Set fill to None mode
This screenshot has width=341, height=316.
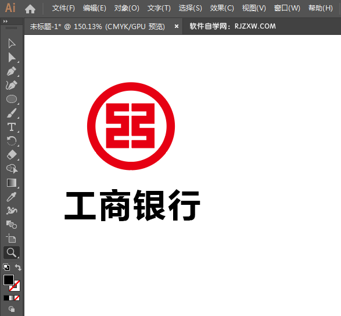point(17,298)
